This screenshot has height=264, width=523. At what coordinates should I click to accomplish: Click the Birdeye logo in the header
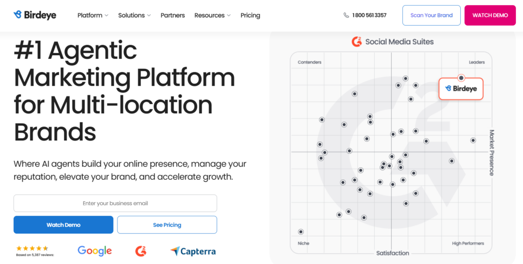click(35, 15)
